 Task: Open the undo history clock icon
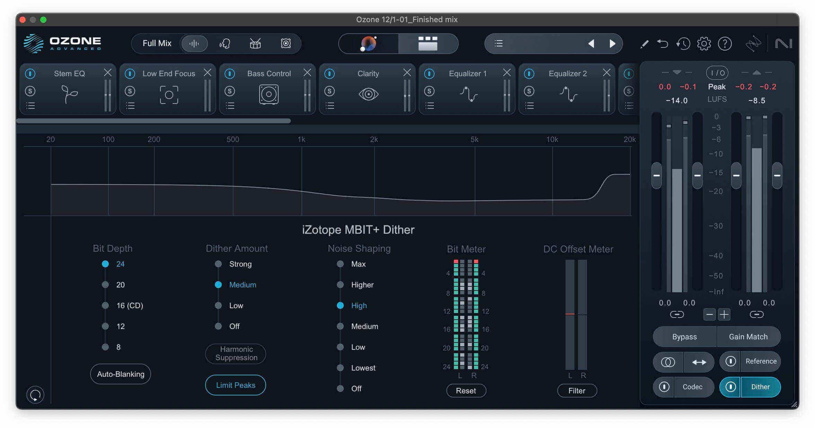click(683, 44)
